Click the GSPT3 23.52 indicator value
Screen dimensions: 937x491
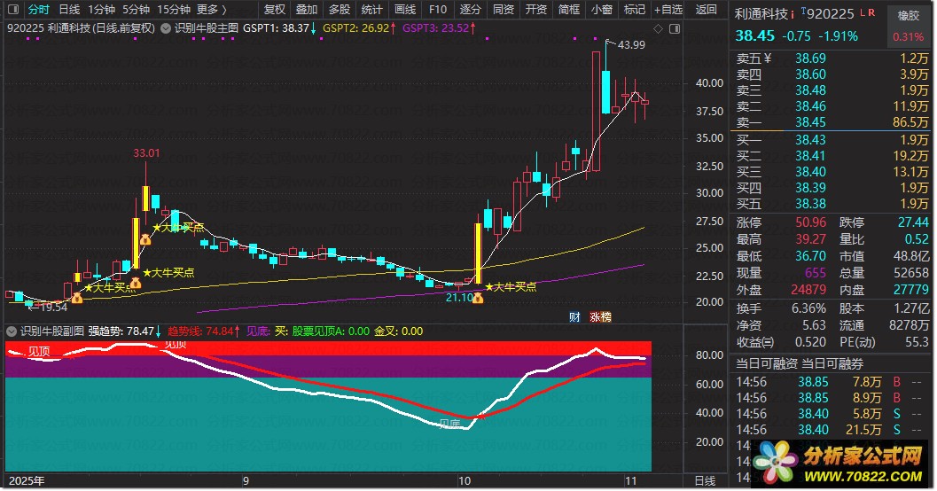point(437,28)
